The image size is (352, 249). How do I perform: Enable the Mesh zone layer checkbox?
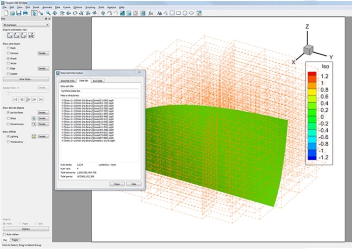(8, 48)
